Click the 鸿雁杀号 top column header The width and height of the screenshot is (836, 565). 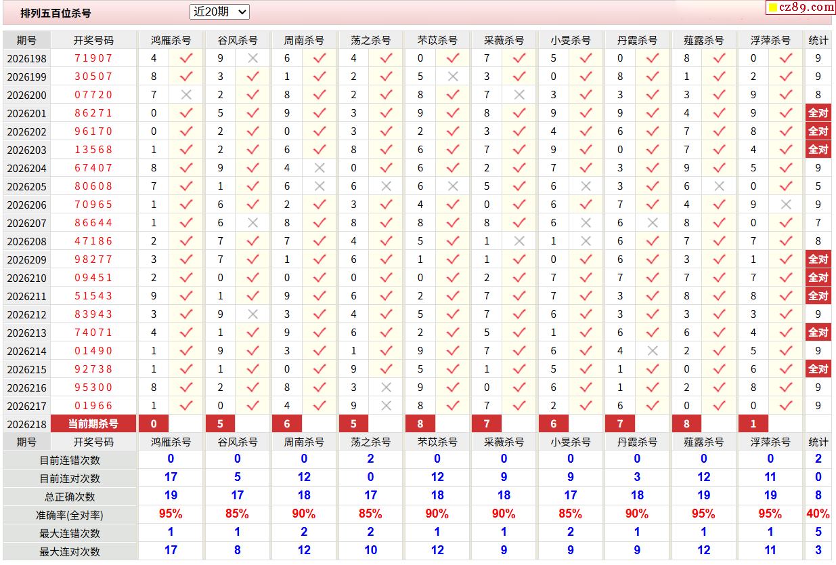[171, 40]
